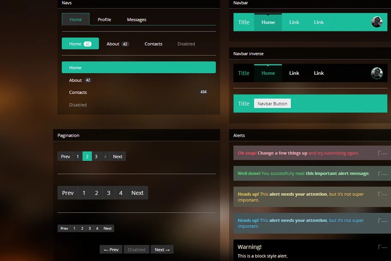Open the user avatar in the inverse navbar
Image resolution: width=391 pixels, height=261 pixels.
click(377, 73)
